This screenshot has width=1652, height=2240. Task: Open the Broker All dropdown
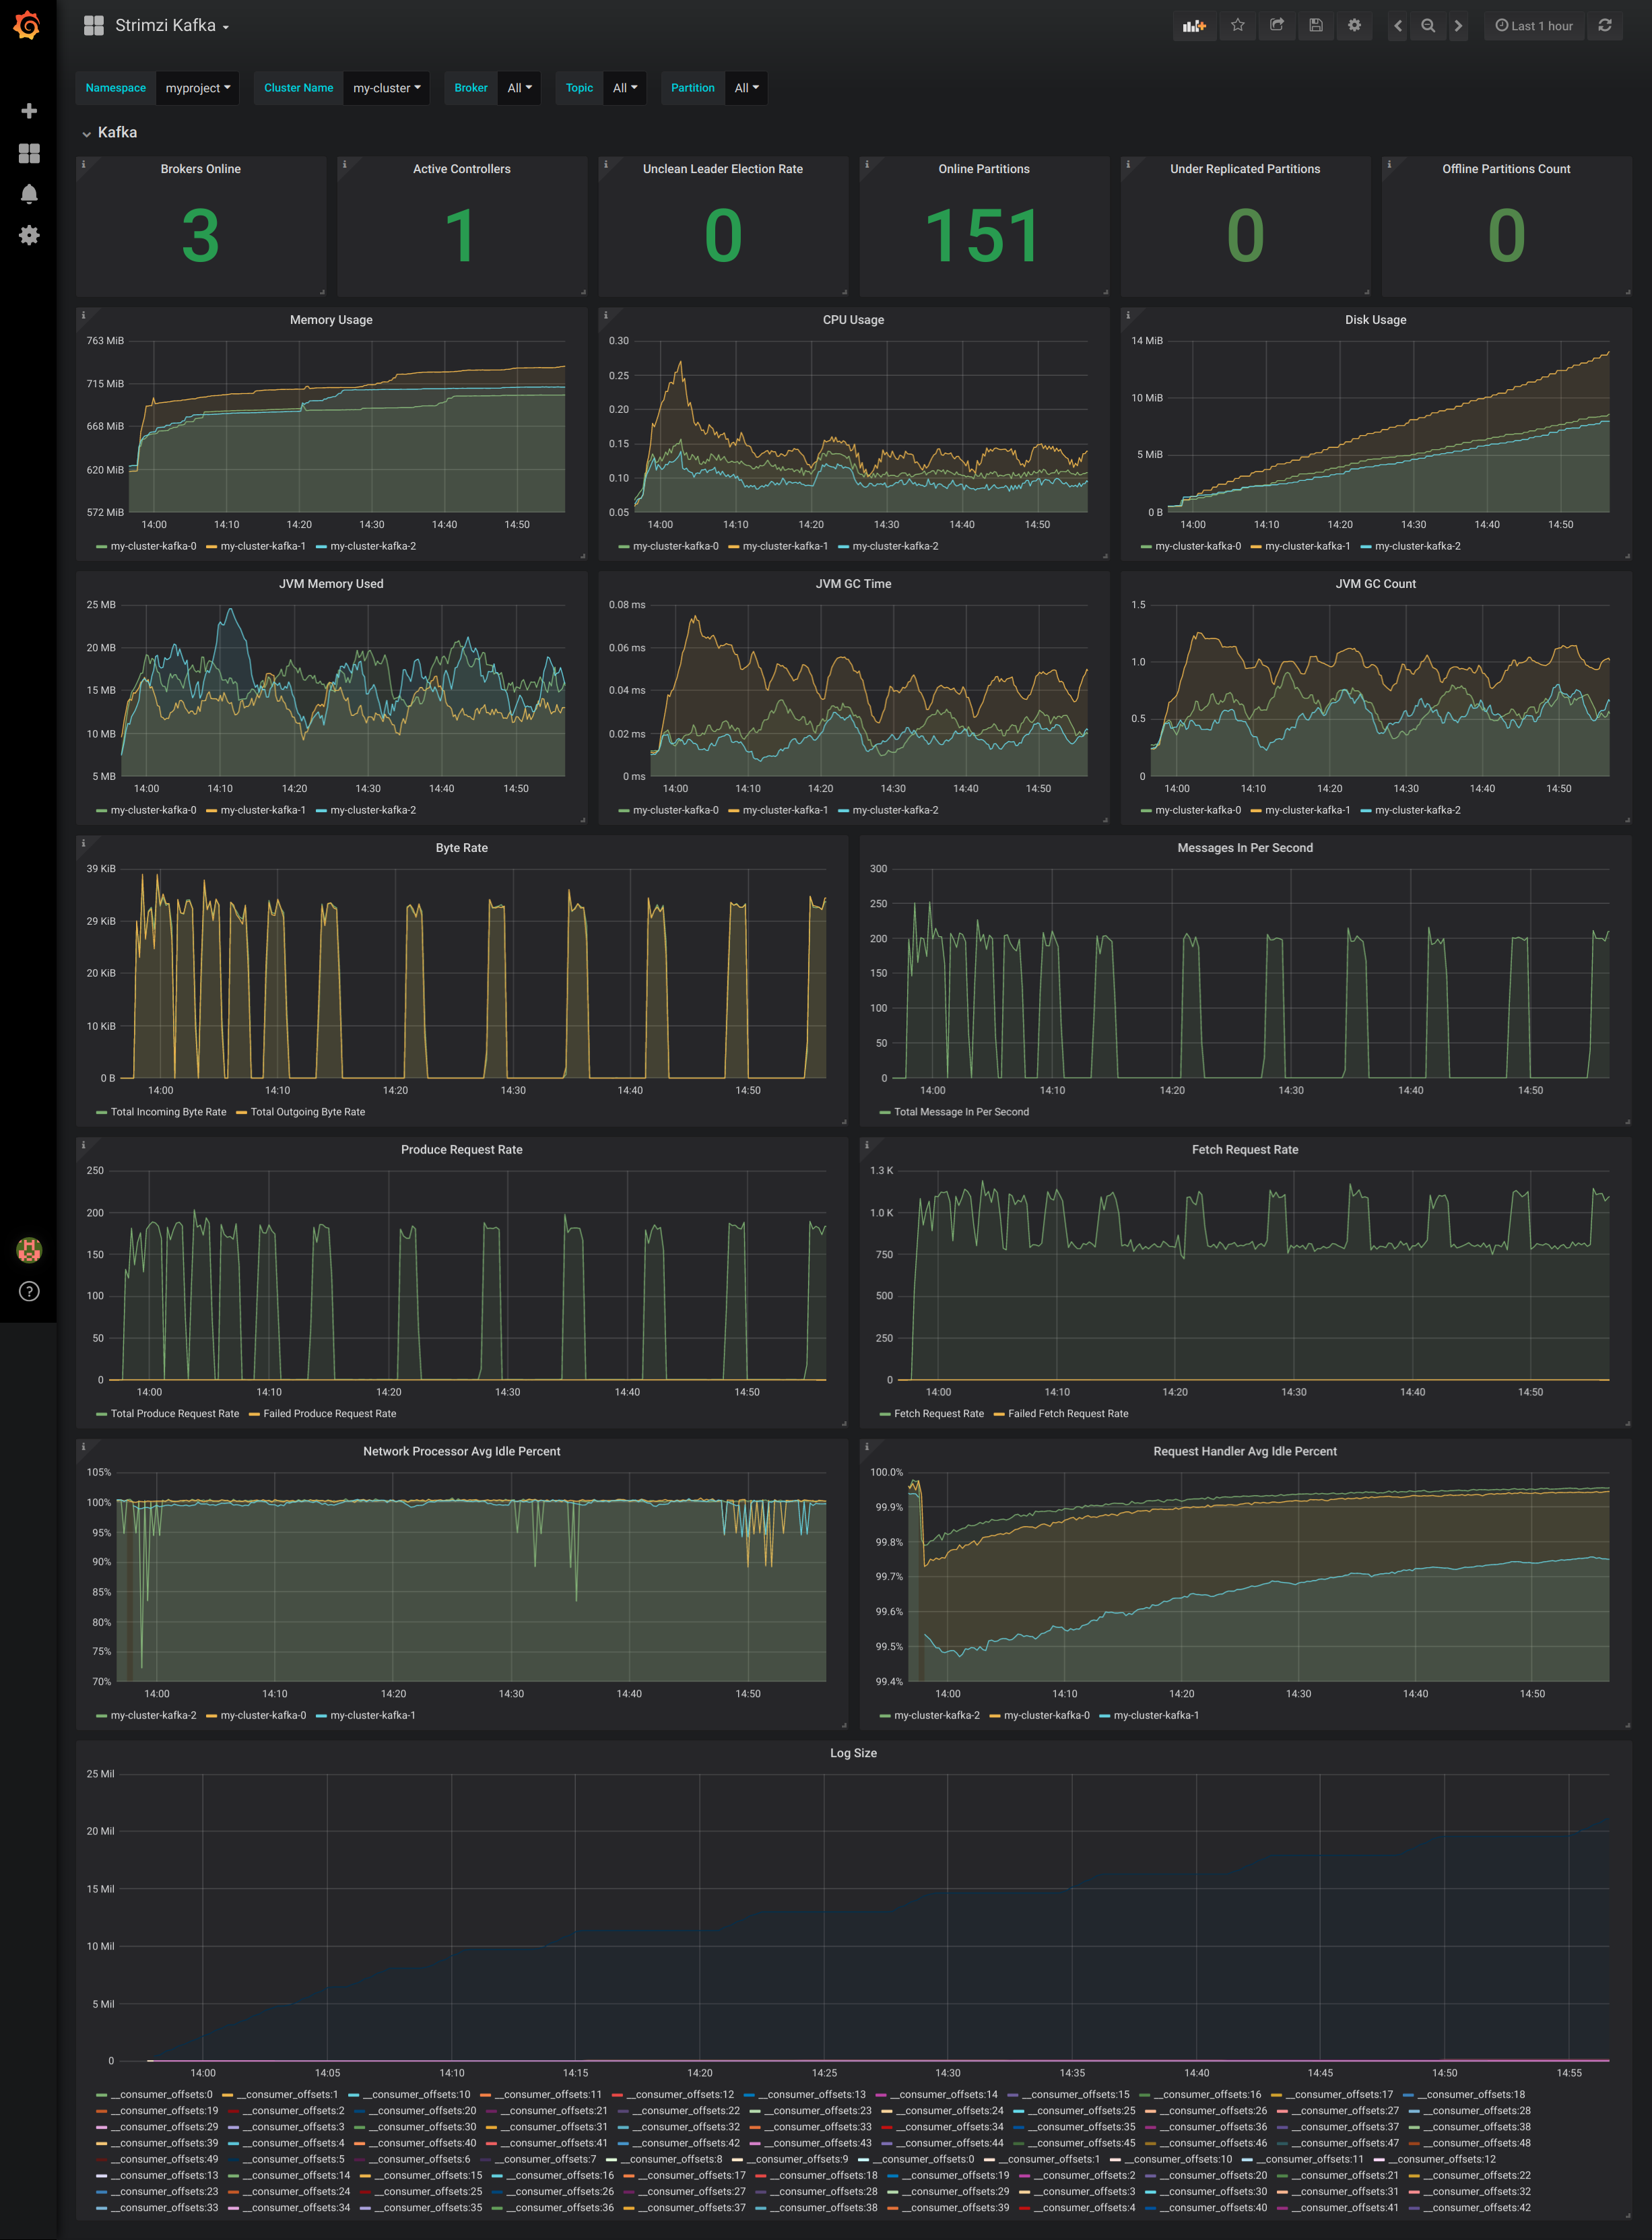pyautogui.click(x=519, y=88)
